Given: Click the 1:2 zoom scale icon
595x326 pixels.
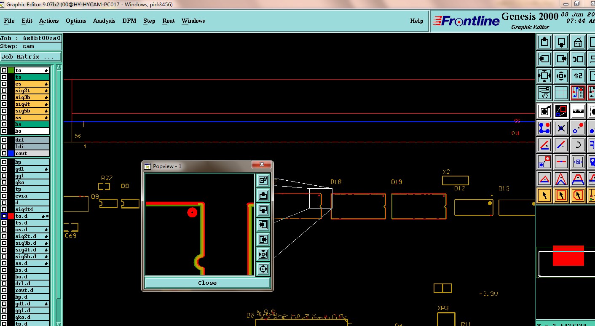Looking at the screenshot, I should (578, 76).
